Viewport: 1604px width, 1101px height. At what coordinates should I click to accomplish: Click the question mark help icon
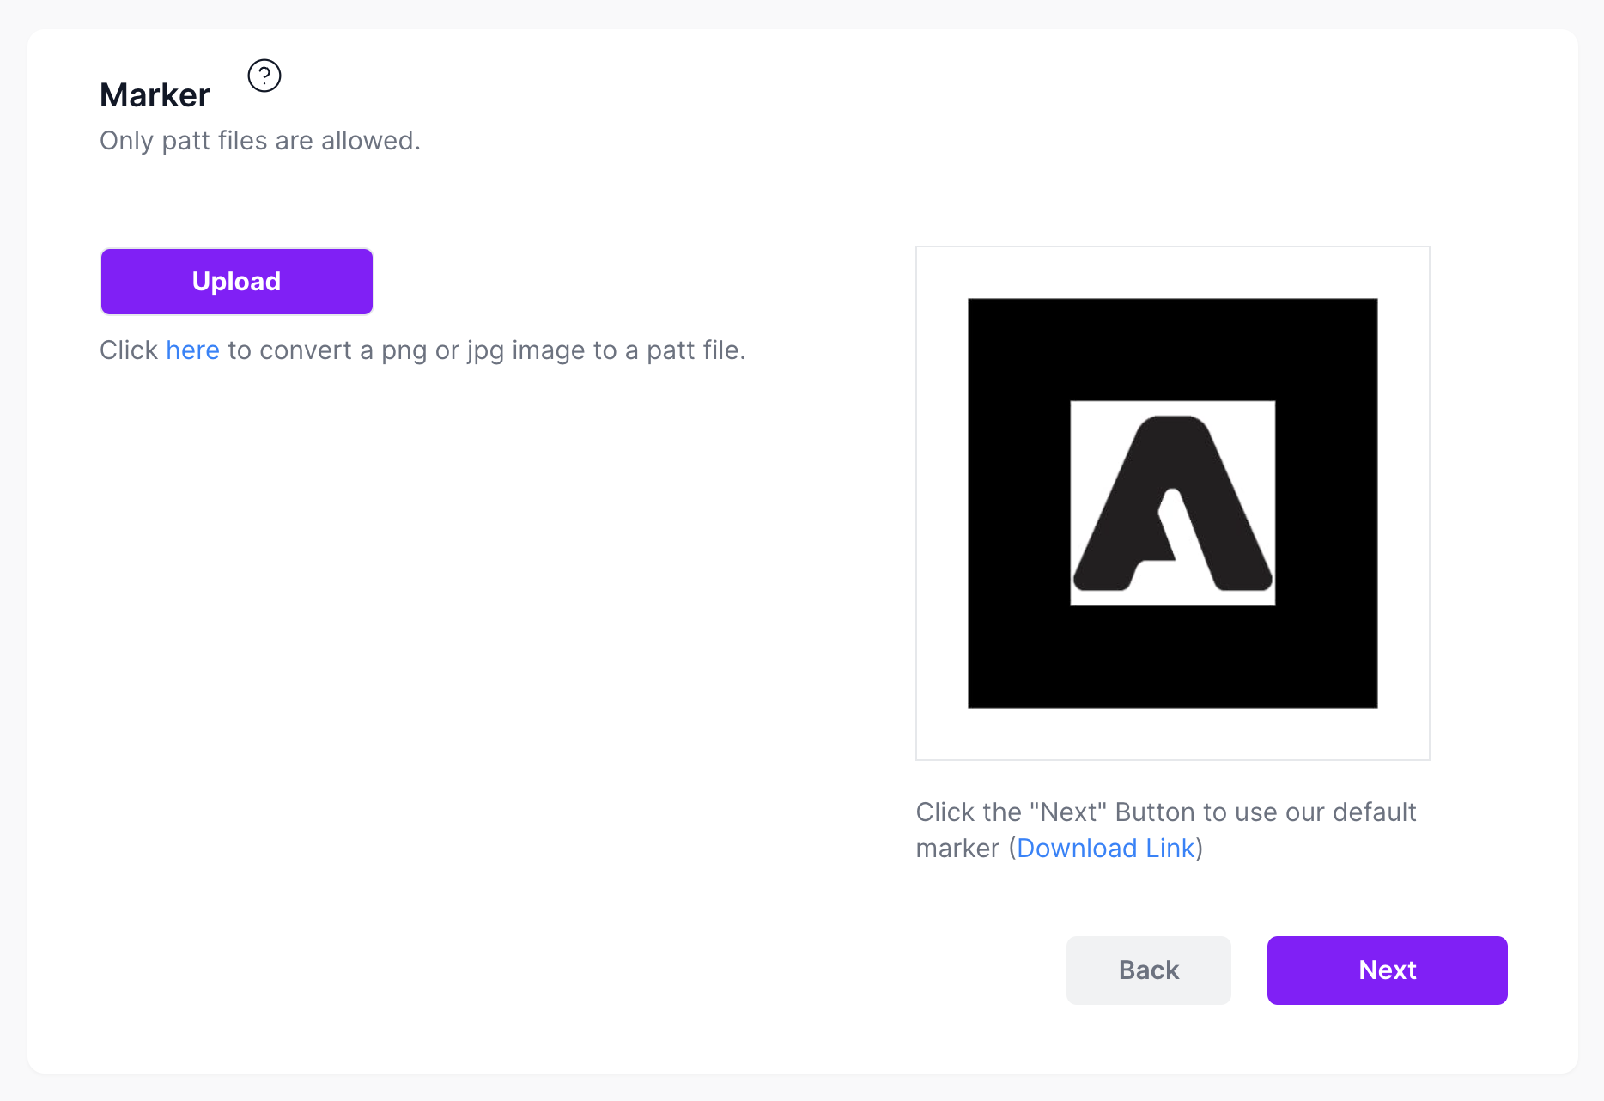pyautogui.click(x=264, y=76)
